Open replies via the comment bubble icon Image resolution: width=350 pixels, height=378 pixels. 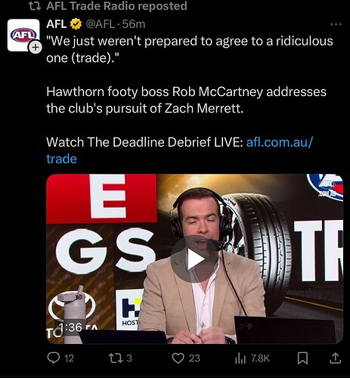click(54, 358)
